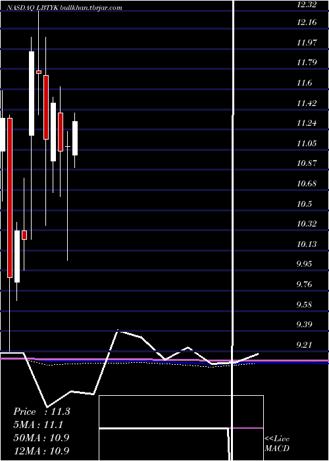Screen dimensions: 329x461
Task: Click the 10.13 price axis label
Action: click(307, 244)
